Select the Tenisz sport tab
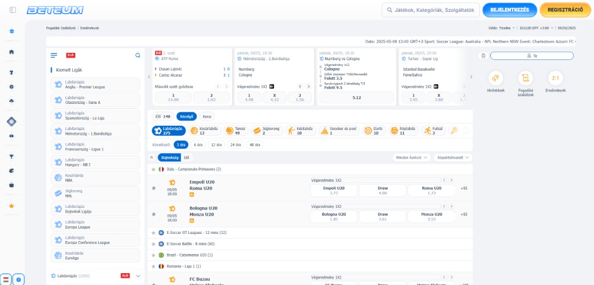 point(236,131)
